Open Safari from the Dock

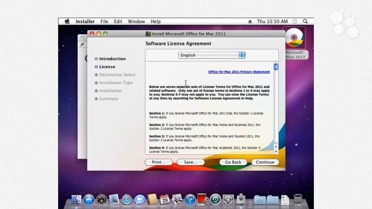click(x=127, y=200)
